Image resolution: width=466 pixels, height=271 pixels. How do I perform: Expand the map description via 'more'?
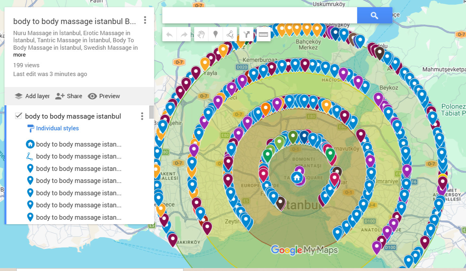(19, 55)
